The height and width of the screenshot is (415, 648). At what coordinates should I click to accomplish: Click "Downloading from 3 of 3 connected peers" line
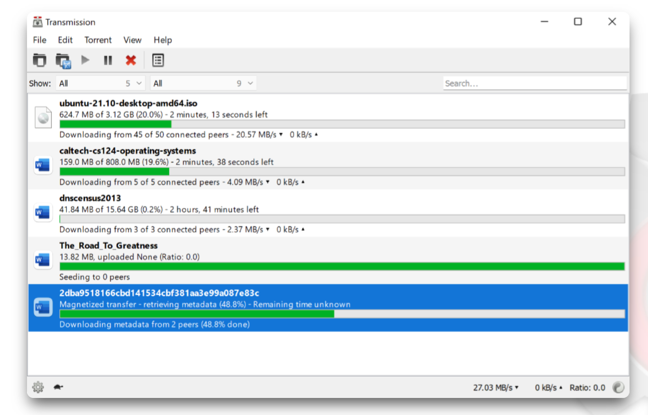click(182, 229)
